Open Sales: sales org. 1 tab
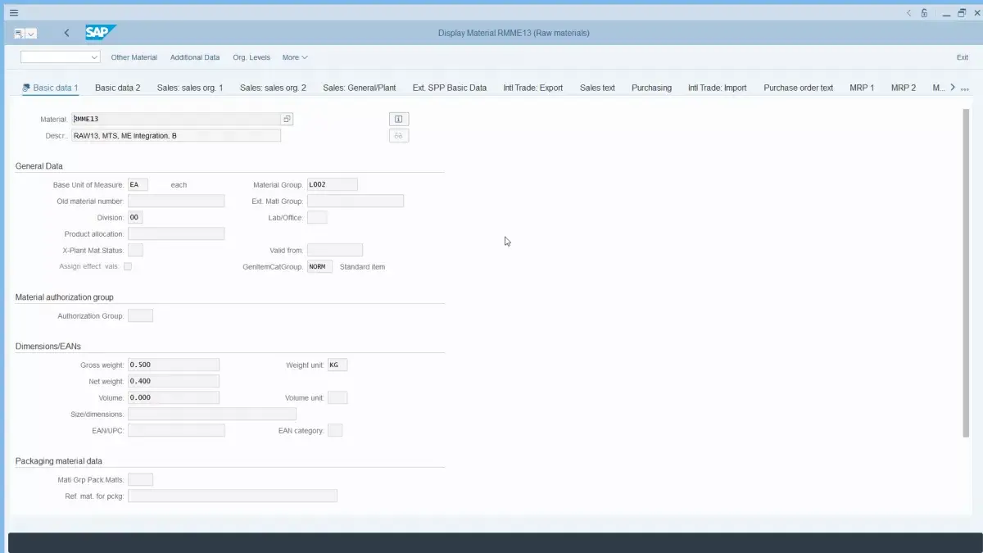This screenshot has width=983, height=553. tap(190, 88)
